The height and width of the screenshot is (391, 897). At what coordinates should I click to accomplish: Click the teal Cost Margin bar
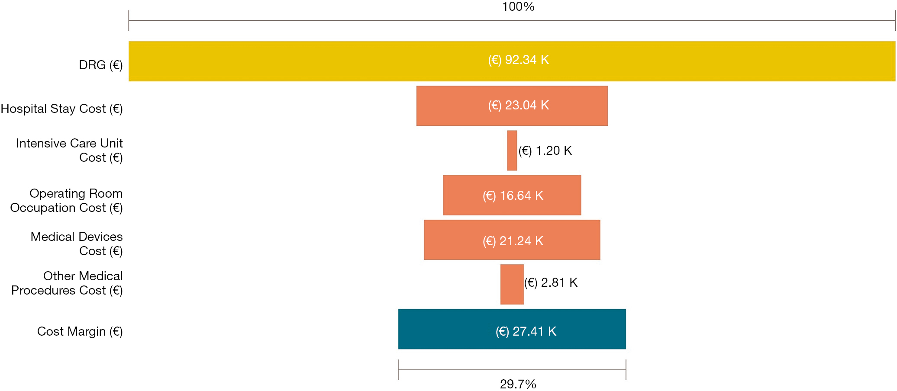click(x=512, y=329)
